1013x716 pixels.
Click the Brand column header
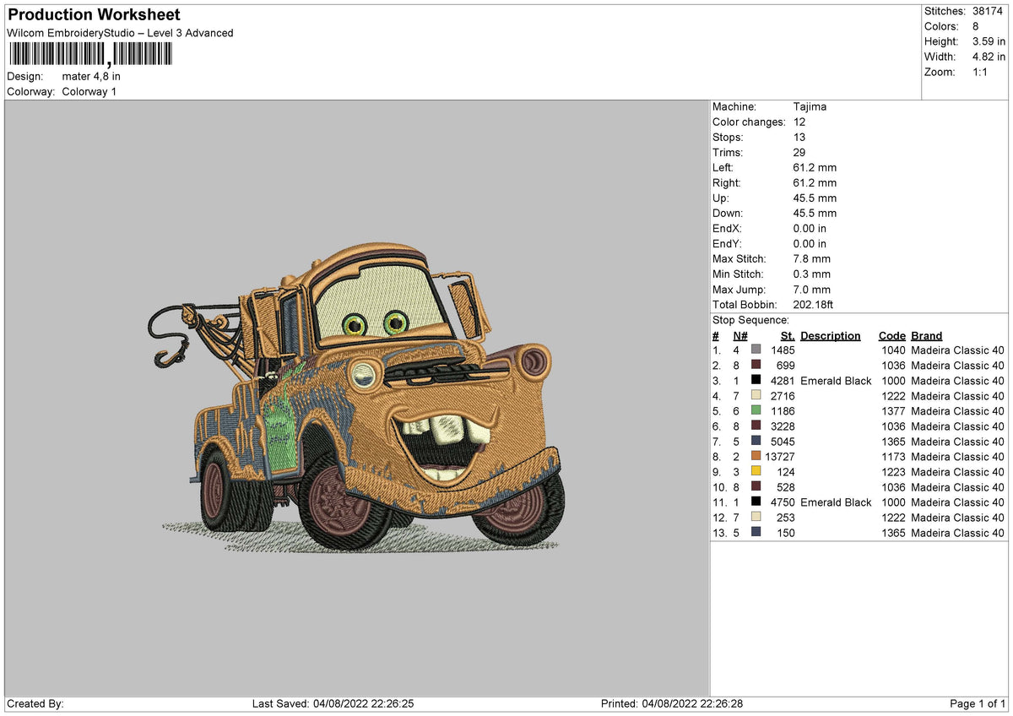click(x=926, y=336)
